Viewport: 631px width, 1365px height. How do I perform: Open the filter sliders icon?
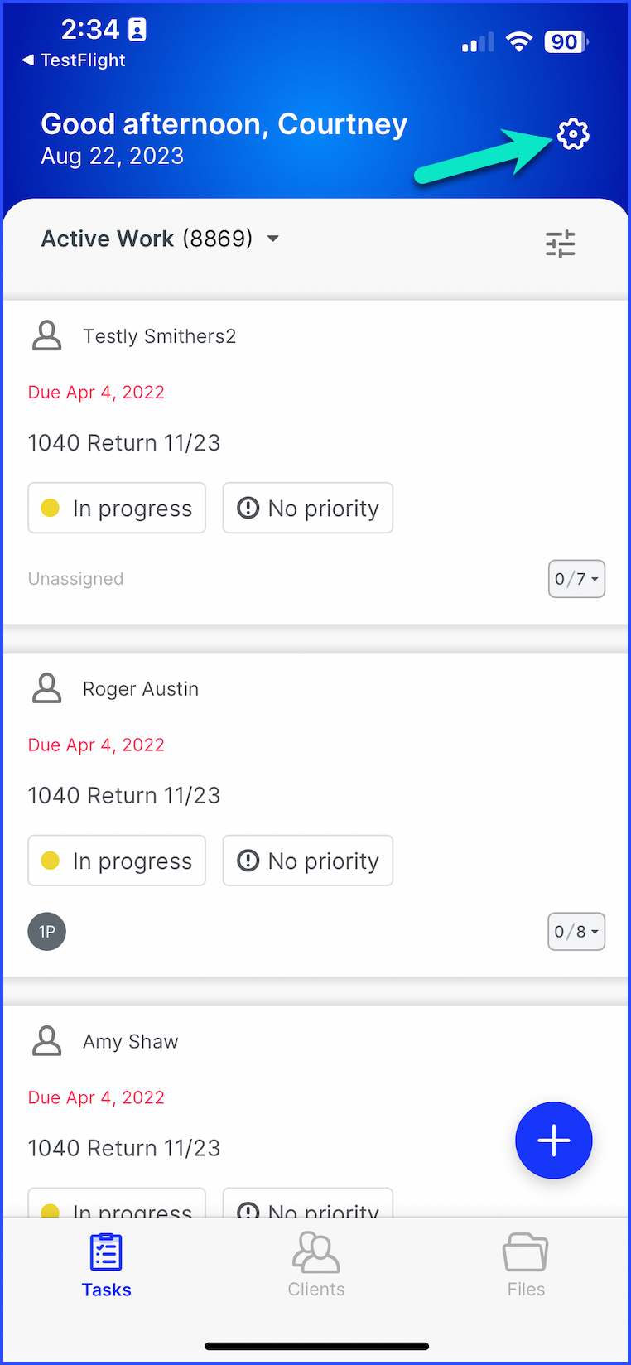561,244
